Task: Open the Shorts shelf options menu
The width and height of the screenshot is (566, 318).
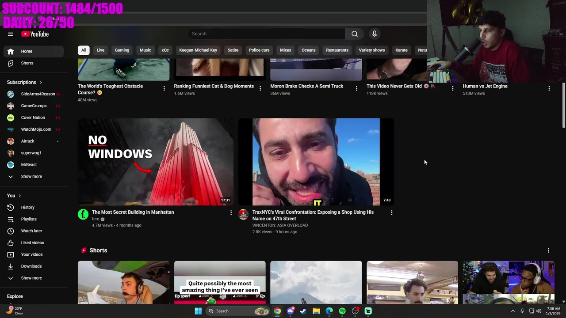Action: [549, 250]
